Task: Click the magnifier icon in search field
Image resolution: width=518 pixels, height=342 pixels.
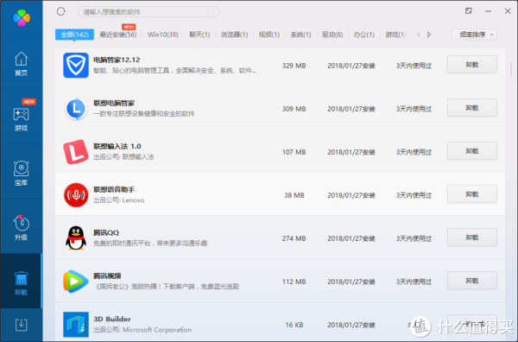Action: click(212, 12)
